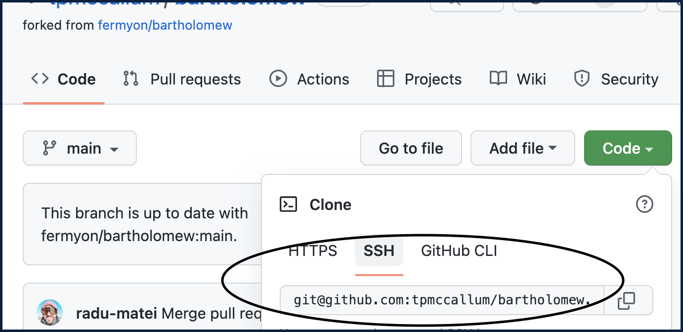Click the Wiki book icon

(x=498, y=79)
